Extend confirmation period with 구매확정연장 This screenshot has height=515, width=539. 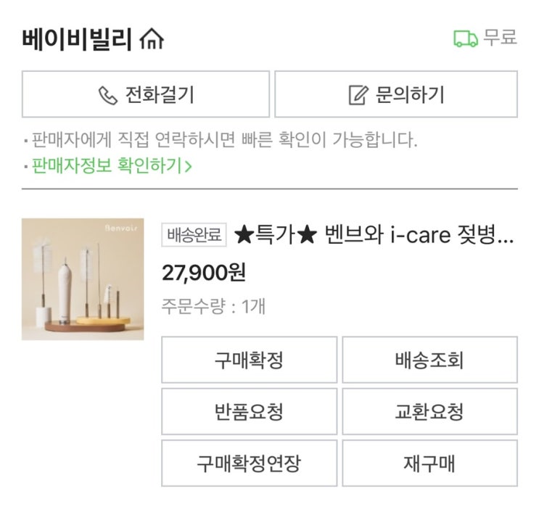(249, 463)
